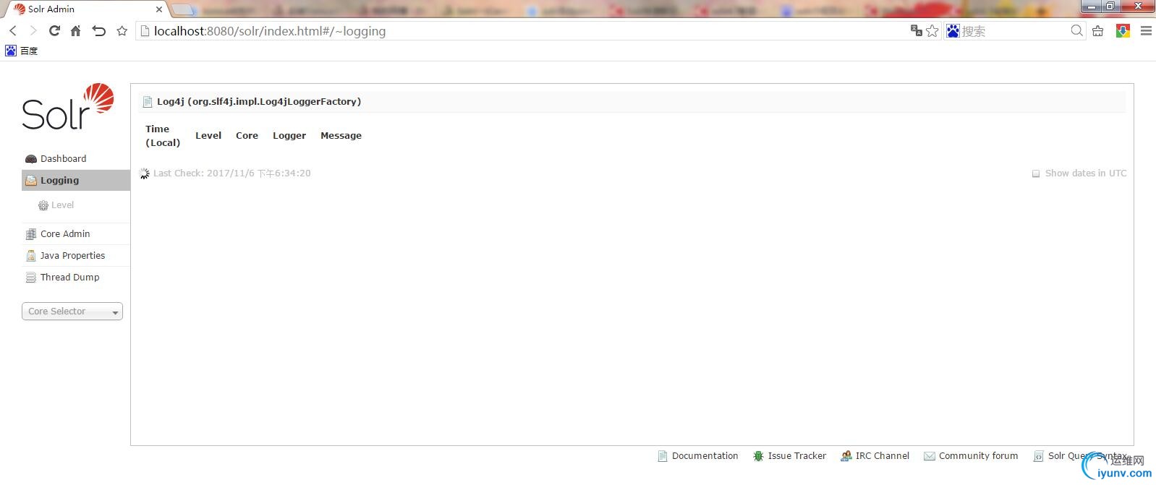Reload the page with refresh icon
Image resolution: width=1156 pixels, height=485 pixels.
54,30
